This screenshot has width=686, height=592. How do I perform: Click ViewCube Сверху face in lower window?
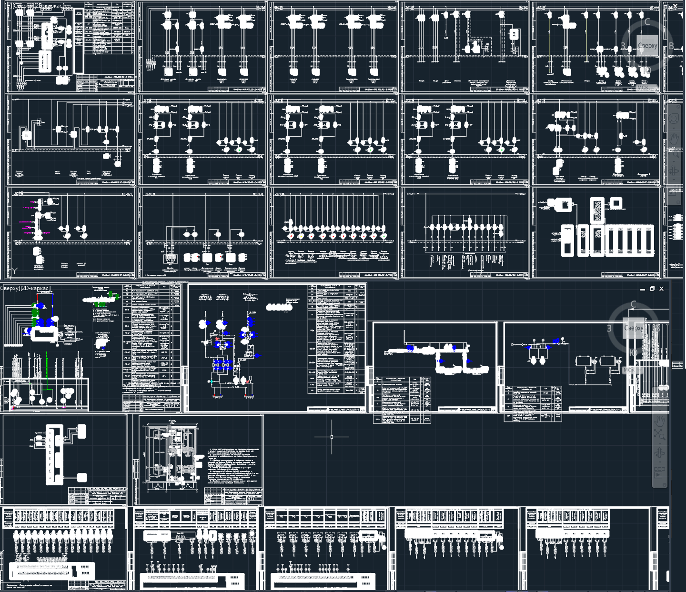(x=634, y=328)
